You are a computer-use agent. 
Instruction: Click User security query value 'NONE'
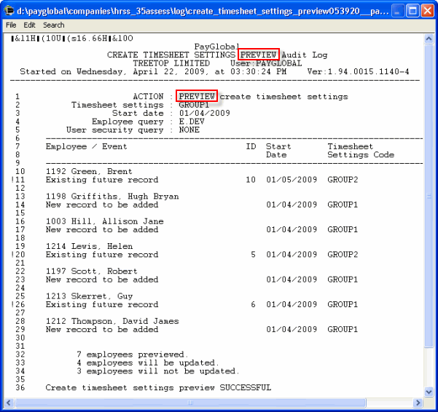tap(189, 130)
